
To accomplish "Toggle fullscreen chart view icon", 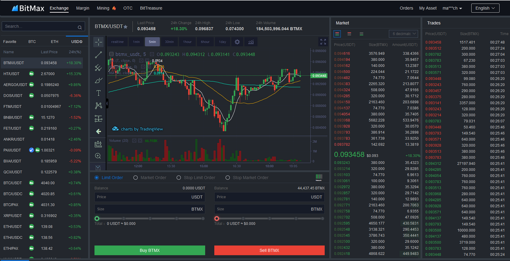I will point(323,42).
